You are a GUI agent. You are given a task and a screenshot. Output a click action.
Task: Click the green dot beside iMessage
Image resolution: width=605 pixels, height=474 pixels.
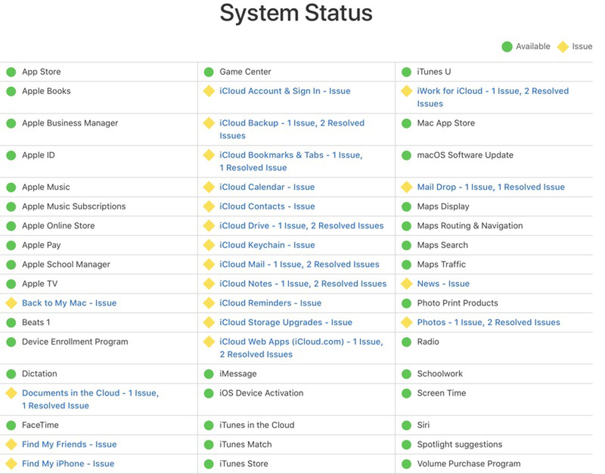point(209,374)
